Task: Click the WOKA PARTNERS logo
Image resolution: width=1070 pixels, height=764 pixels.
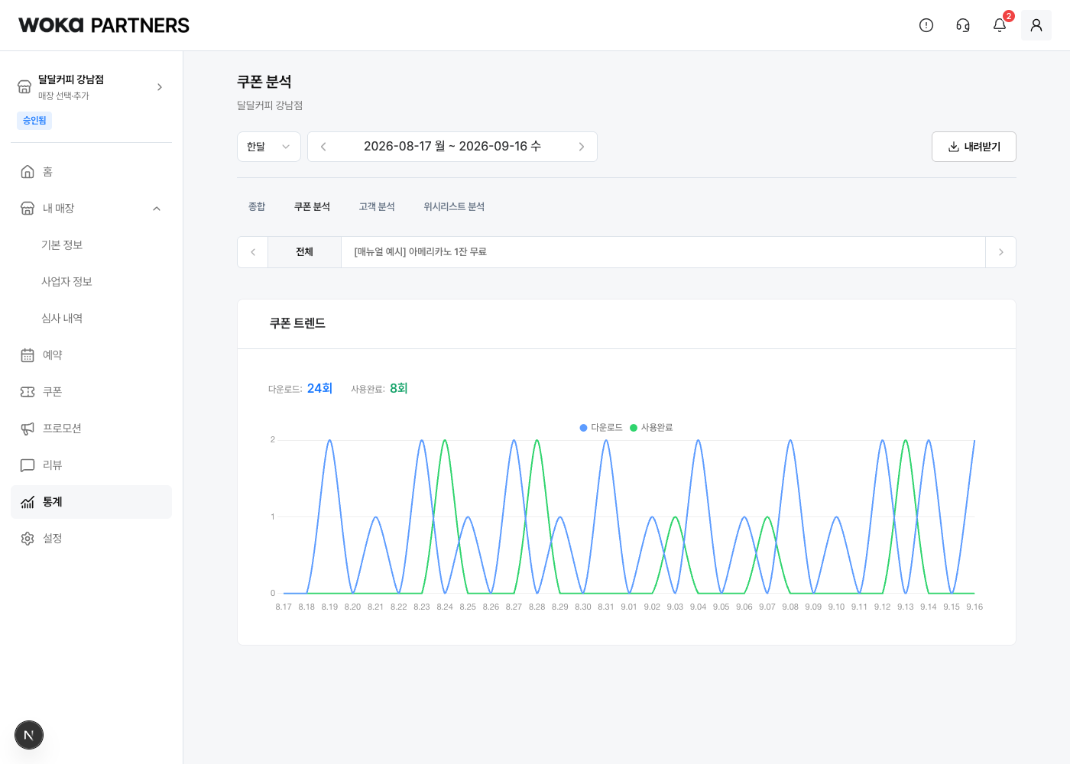Action: click(104, 25)
